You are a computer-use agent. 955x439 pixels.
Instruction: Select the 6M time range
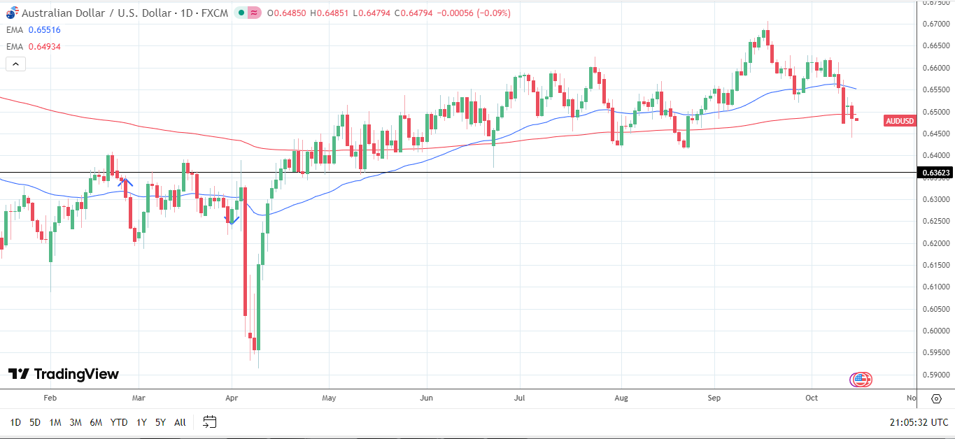[96, 422]
